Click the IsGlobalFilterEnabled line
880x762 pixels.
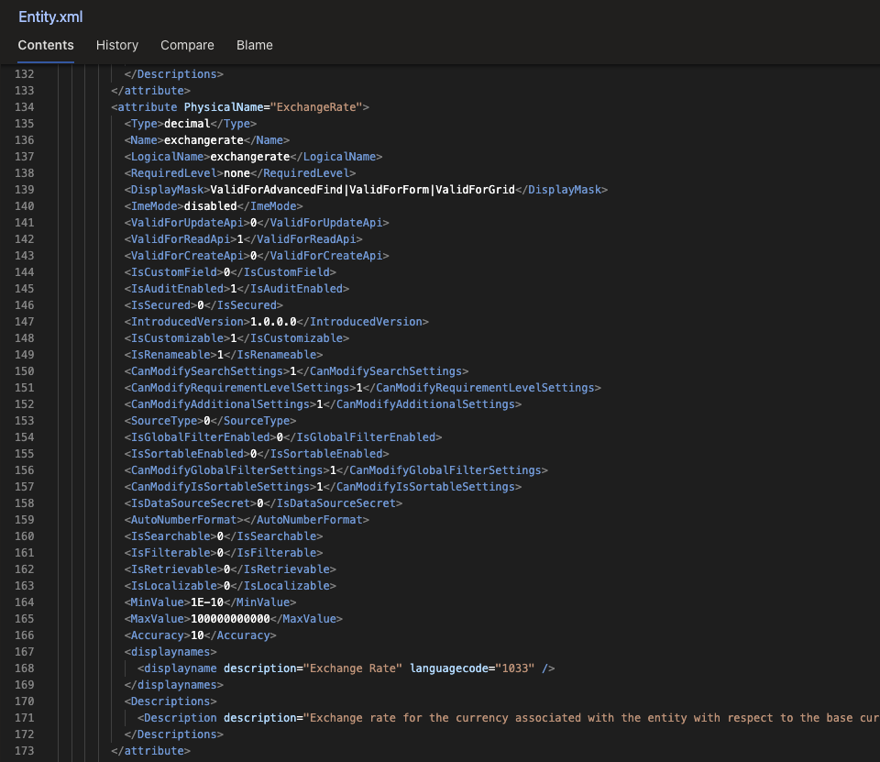coord(283,437)
